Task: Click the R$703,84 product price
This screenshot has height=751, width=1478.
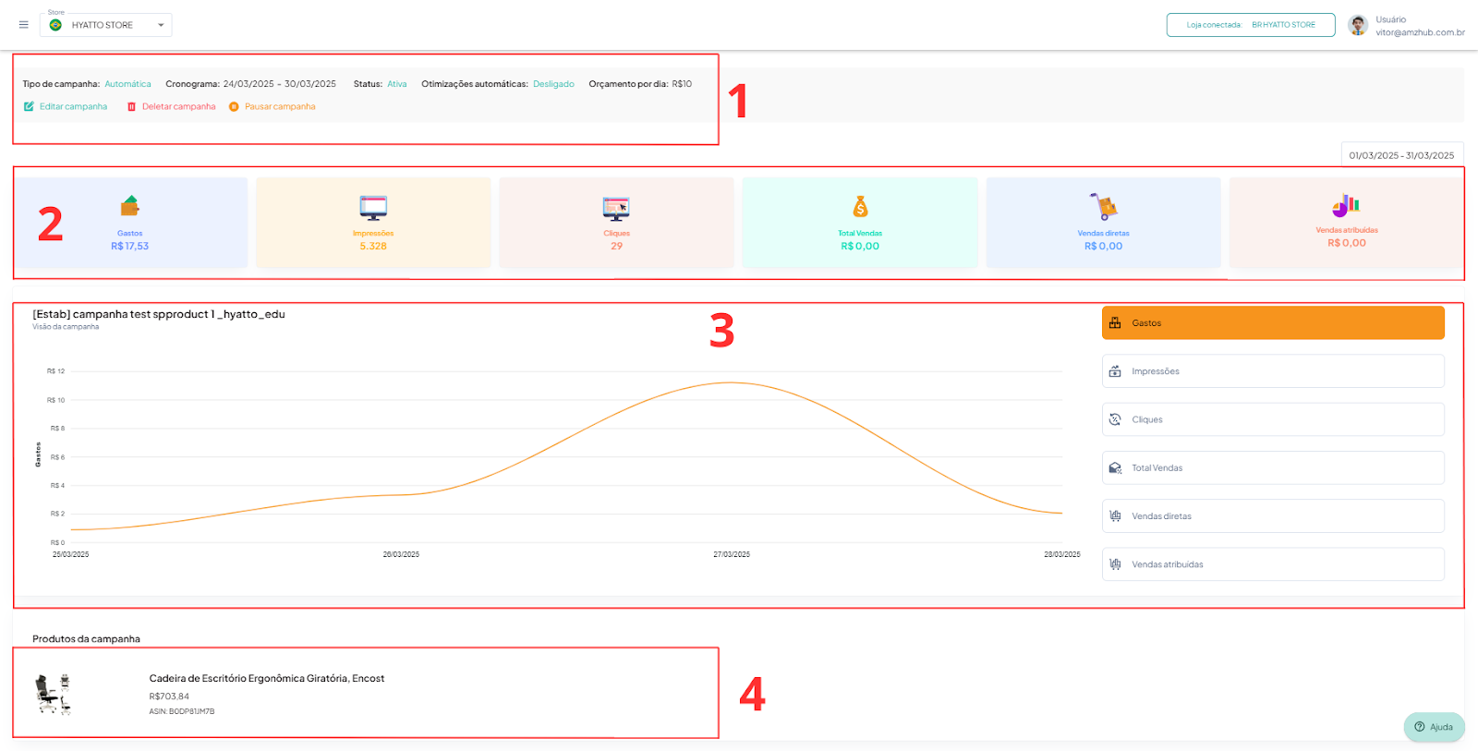Action: point(169,696)
